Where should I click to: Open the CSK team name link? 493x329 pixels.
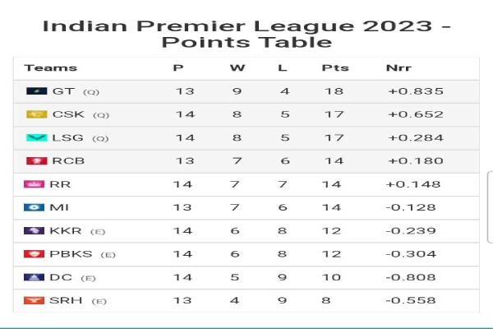click(x=68, y=114)
